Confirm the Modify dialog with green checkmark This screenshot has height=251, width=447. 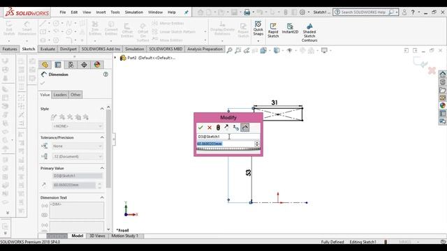[x=200, y=128]
